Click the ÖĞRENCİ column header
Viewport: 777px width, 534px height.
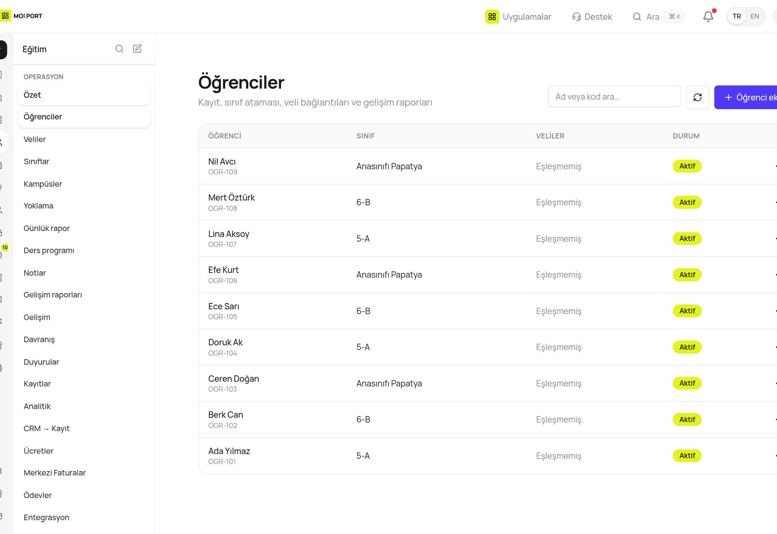point(225,136)
